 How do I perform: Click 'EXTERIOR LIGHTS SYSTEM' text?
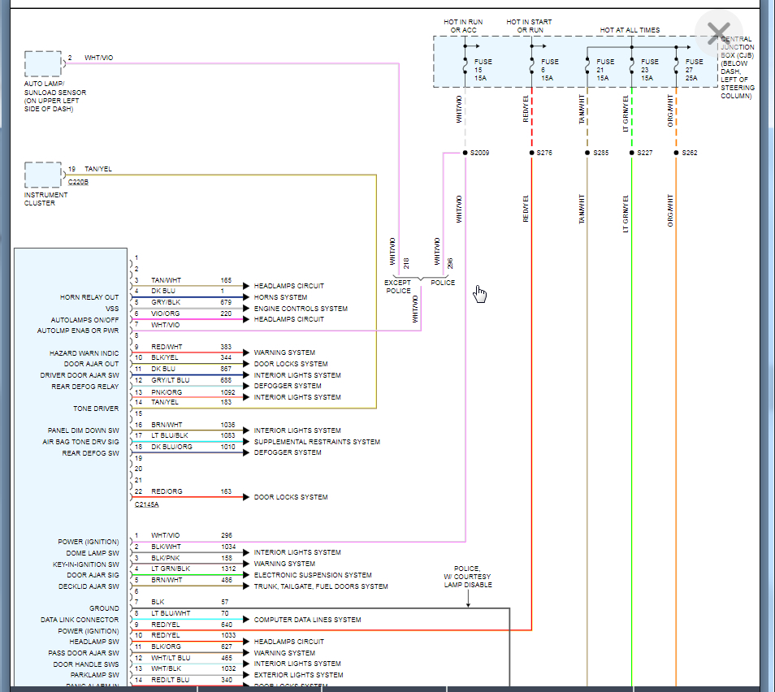[298, 675]
